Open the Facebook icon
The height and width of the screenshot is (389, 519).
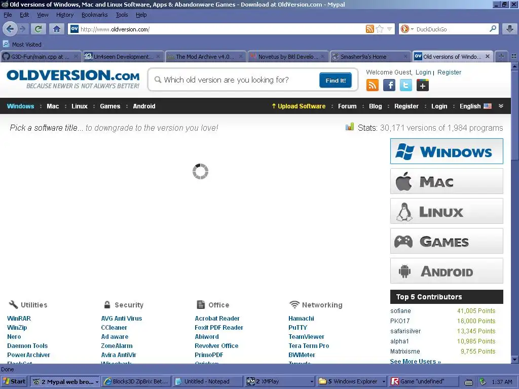[x=389, y=85]
